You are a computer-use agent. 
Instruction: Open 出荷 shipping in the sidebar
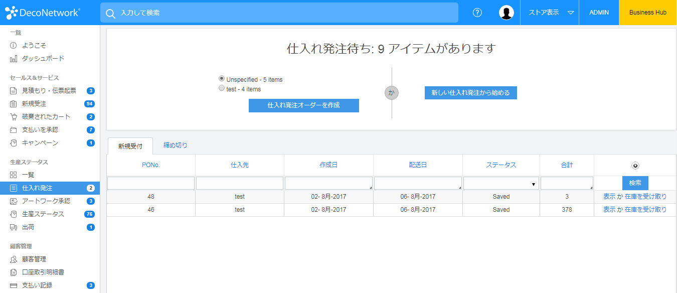28,227
